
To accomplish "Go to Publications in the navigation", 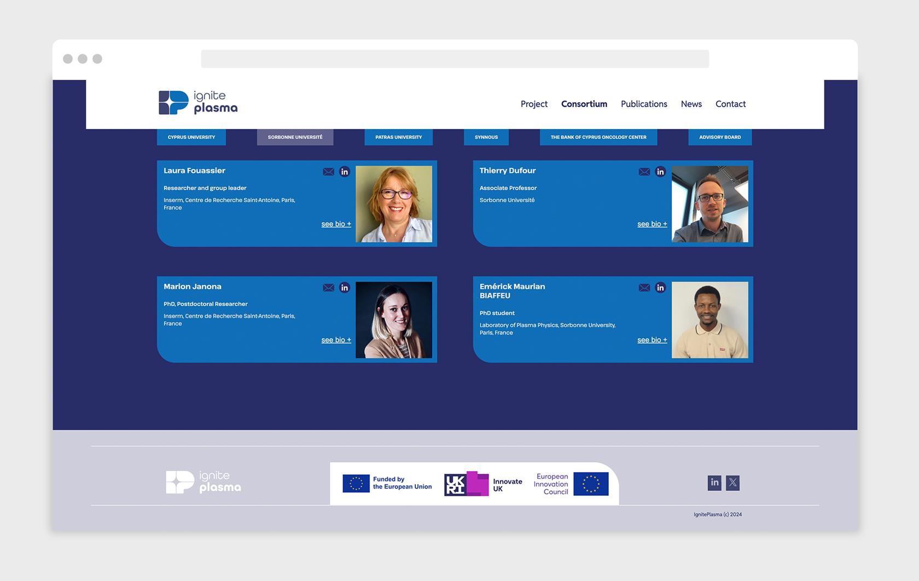I will [x=644, y=104].
